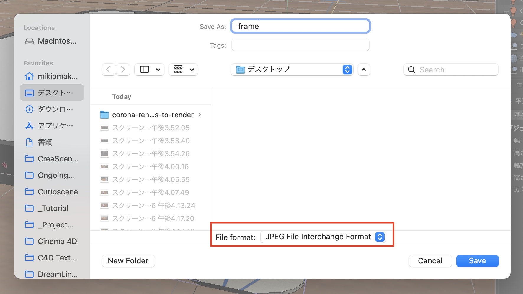The width and height of the screenshot is (523, 294).
Task: Click the Tags input field
Action: tap(300, 45)
